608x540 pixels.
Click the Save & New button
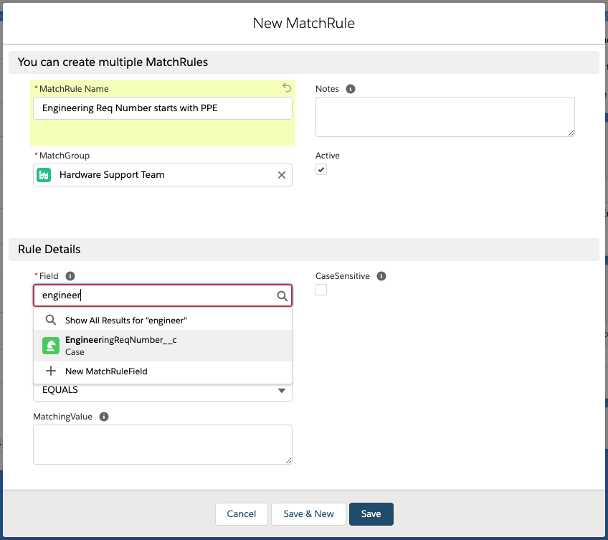point(308,514)
